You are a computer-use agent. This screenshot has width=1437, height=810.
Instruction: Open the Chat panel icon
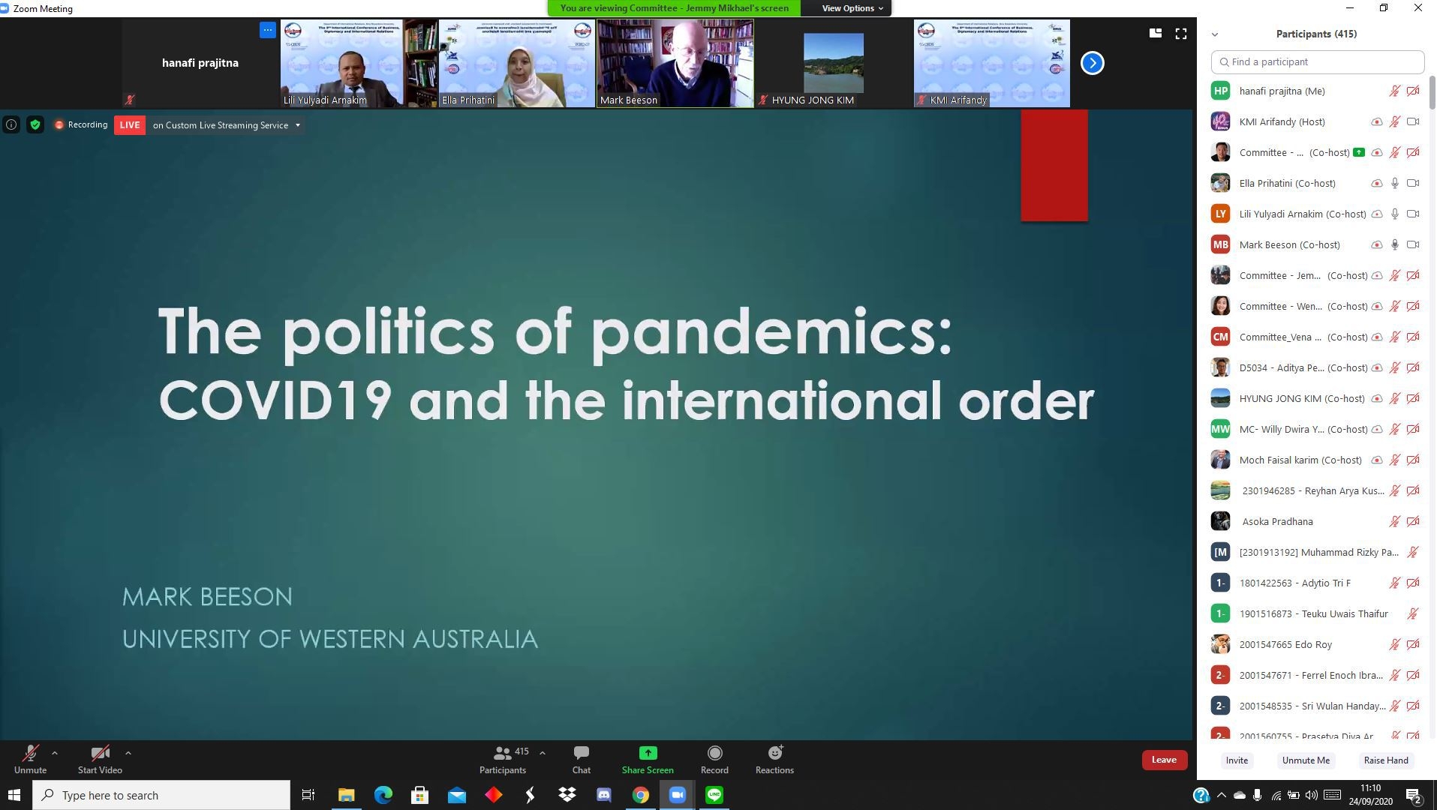pyautogui.click(x=581, y=753)
